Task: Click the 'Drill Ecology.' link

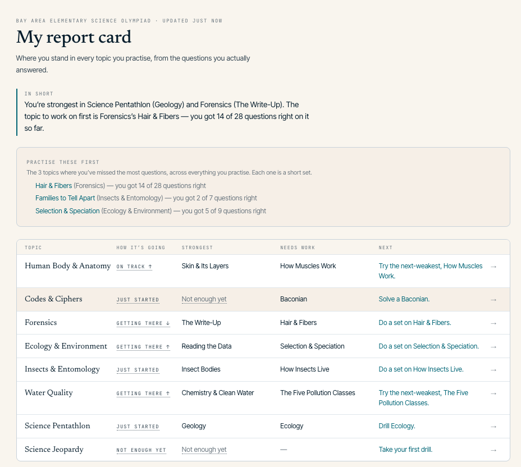Action: [397, 426]
